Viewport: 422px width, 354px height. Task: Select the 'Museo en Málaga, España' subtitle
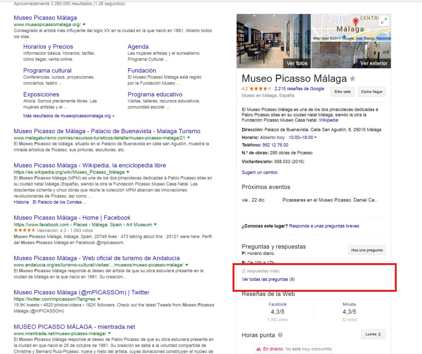[268, 96]
